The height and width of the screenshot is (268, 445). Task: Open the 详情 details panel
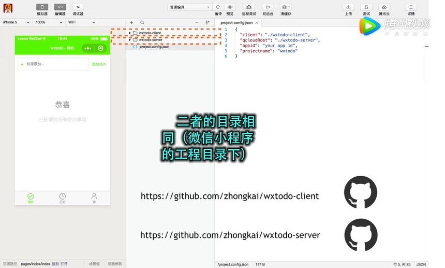[x=411, y=7]
